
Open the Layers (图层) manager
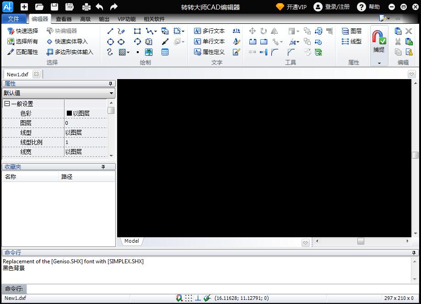coord(351,31)
